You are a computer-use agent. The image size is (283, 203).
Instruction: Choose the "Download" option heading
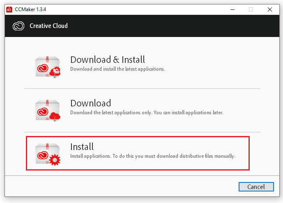91,103
